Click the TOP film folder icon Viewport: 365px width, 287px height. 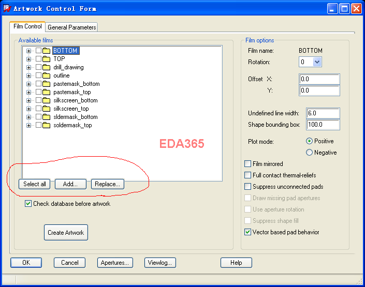tap(46, 59)
